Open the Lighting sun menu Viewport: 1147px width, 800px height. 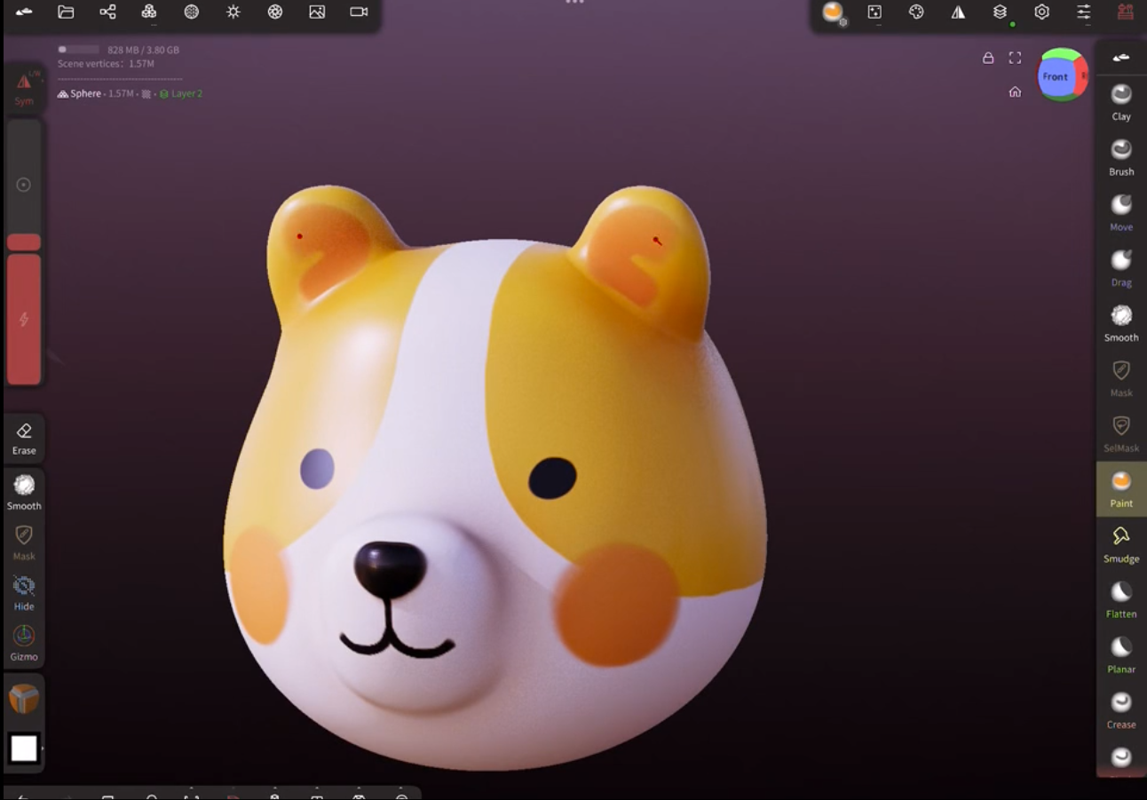point(233,12)
